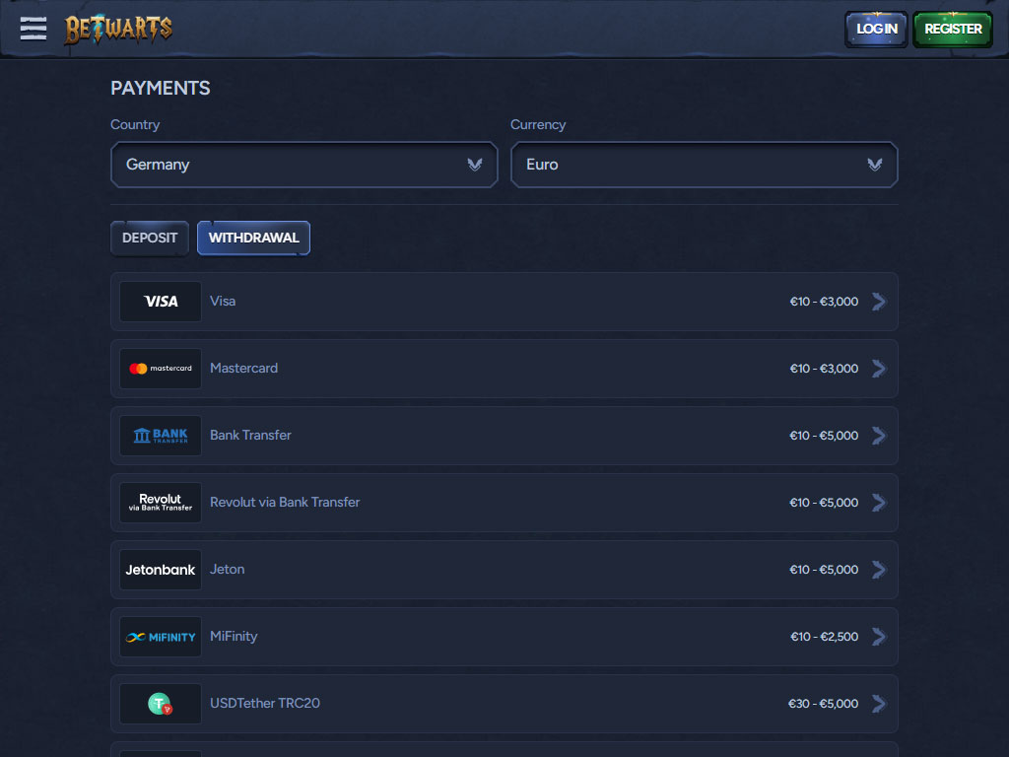Click the Bank Transfer logo icon

[161, 436]
